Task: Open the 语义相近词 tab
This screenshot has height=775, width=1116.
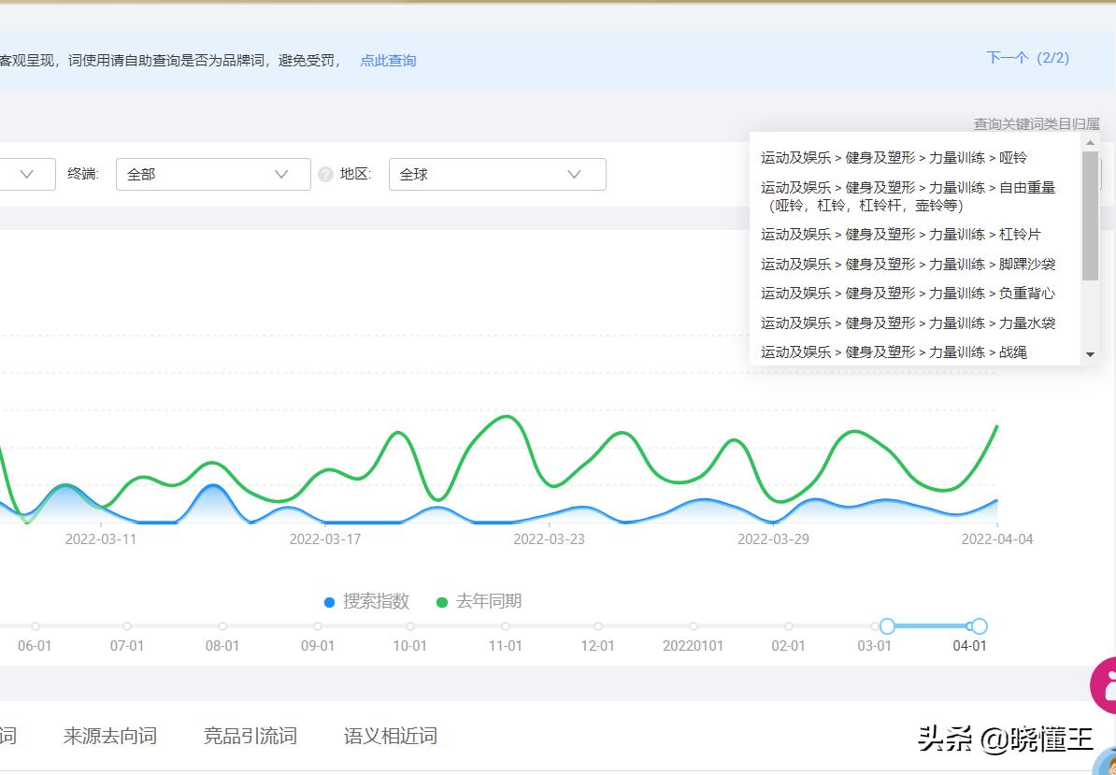Action: point(390,736)
